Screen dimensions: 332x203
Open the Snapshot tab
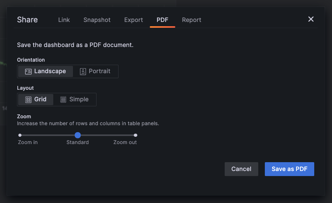[97, 20]
